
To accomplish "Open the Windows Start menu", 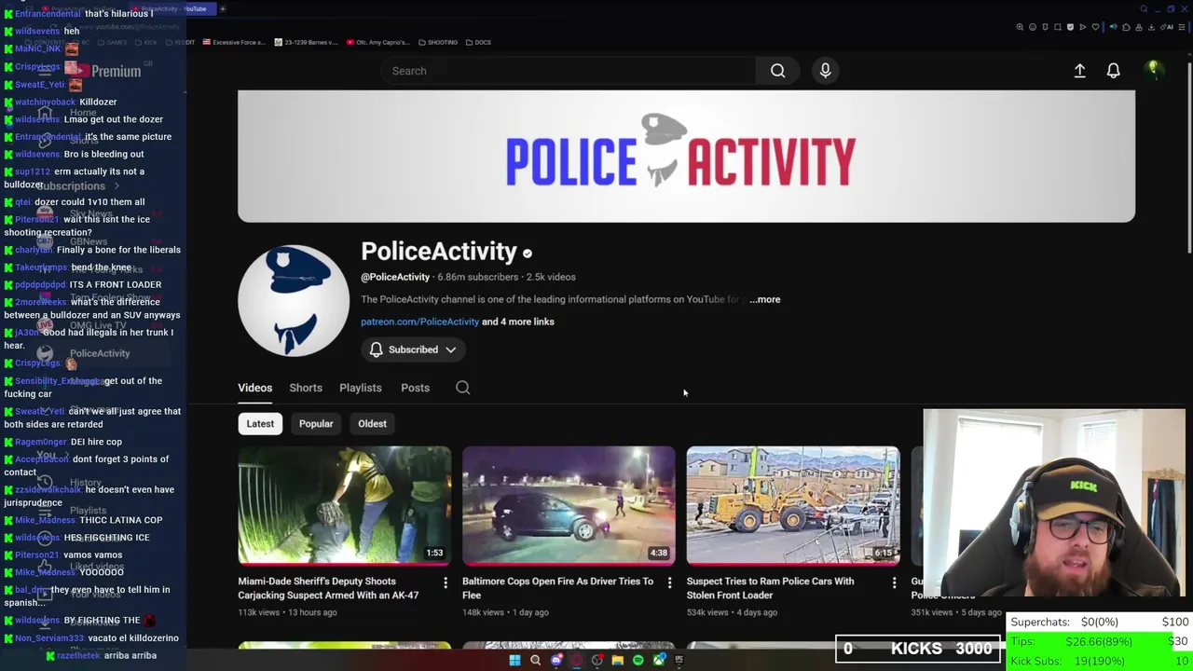I will pyautogui.click(x=514, y=660).
